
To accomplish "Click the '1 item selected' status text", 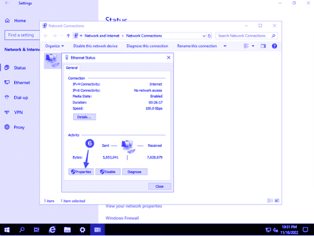I will [73, 201].
